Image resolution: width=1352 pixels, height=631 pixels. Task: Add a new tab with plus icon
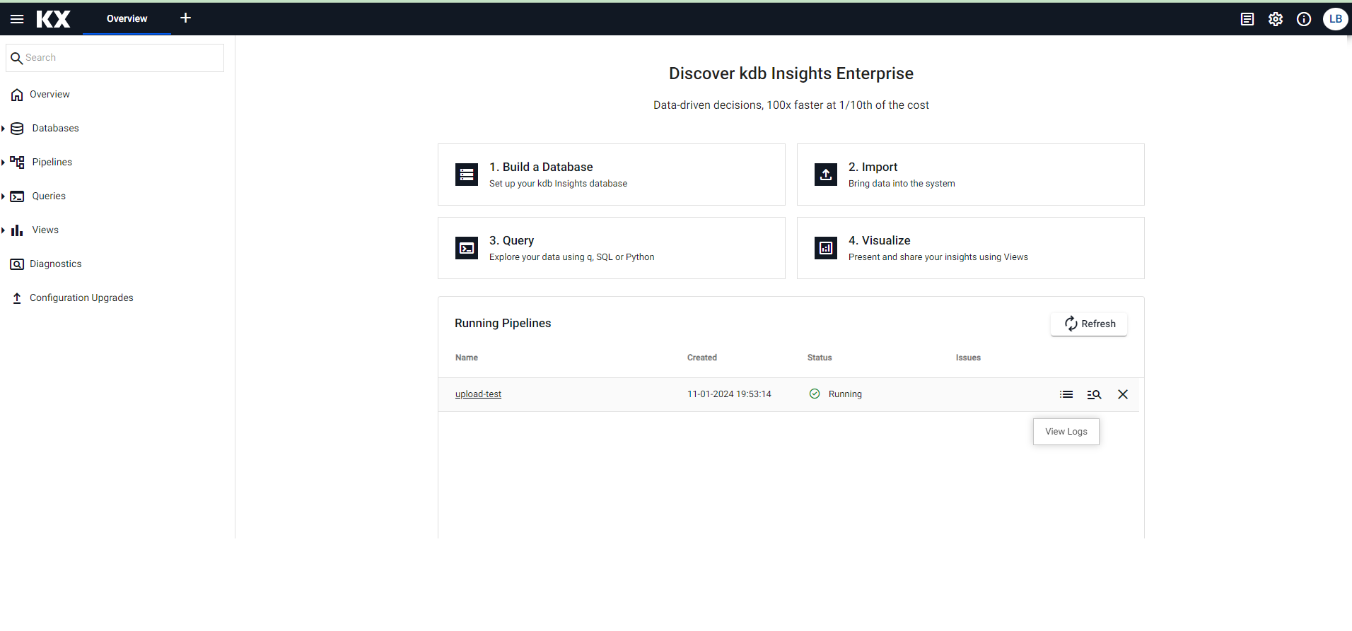coord(185,18)
